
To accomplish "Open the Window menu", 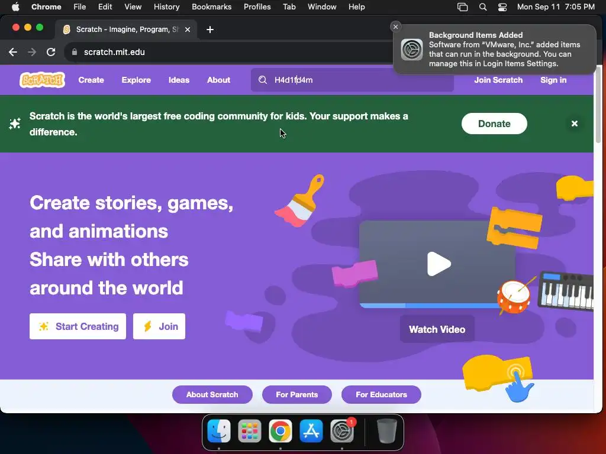I will tap(322, 7).
